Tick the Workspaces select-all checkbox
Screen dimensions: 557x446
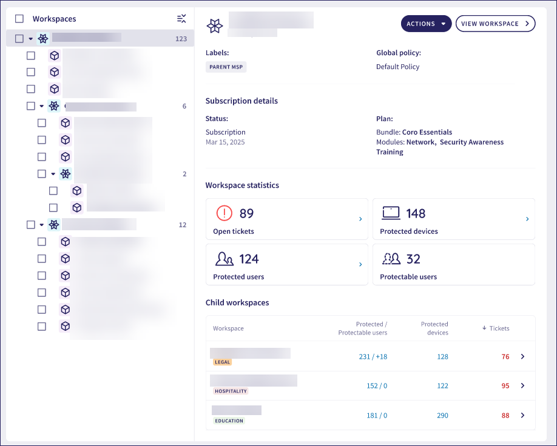tap(19, 19)
